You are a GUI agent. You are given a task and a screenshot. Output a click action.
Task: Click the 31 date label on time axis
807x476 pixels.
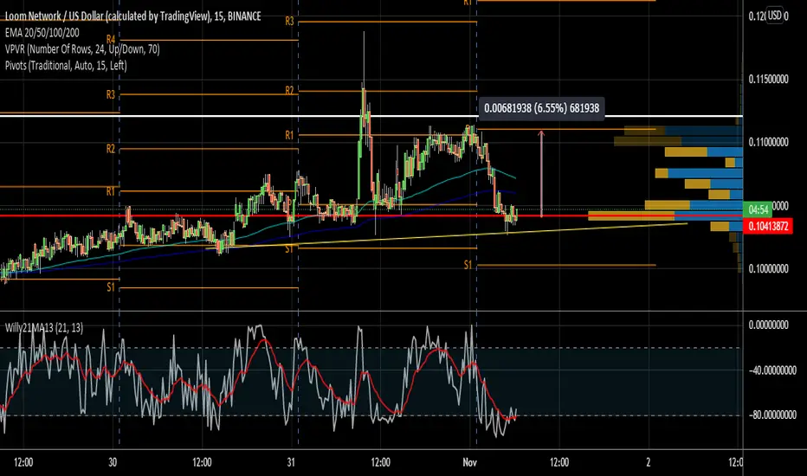pos(291,462)
